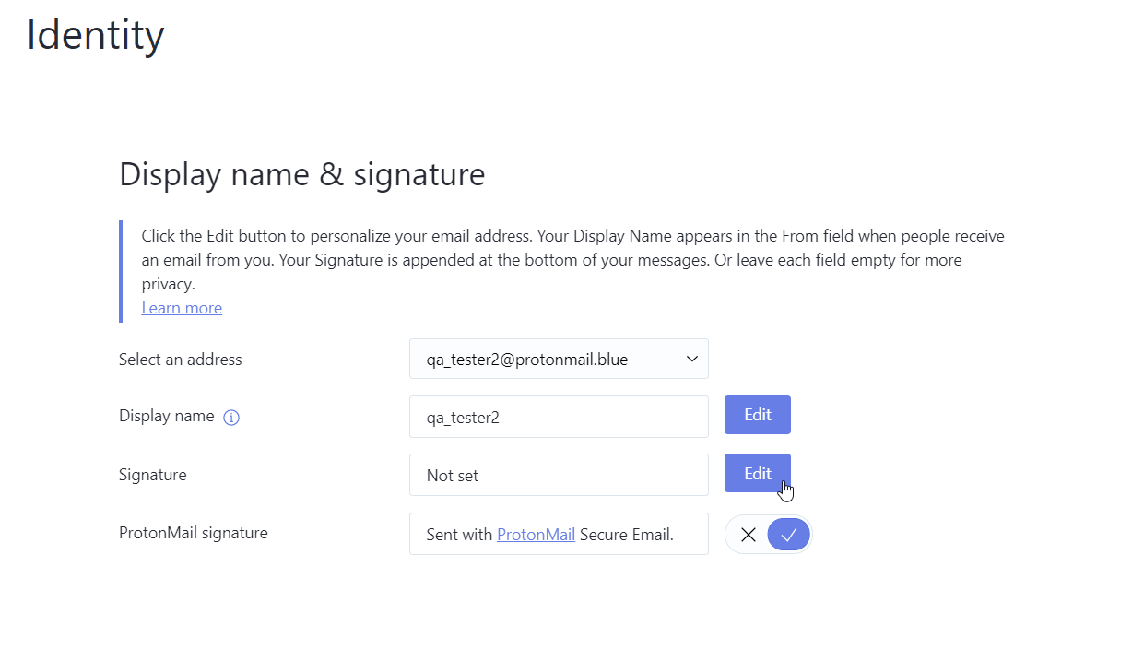Click the dropdown chevron on the address selector
The image size is (1144, 649).
691,359
